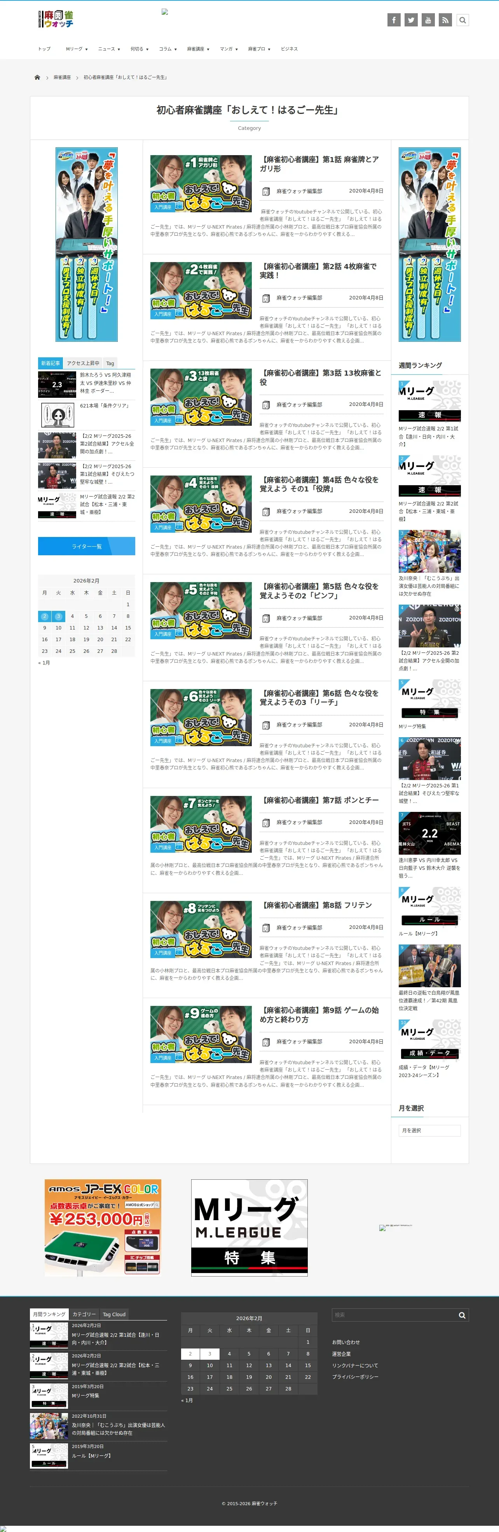Open the プライバシーポリシー footer link
The height and width of the screenshot is (1532, 499).
coord(355,1377)
